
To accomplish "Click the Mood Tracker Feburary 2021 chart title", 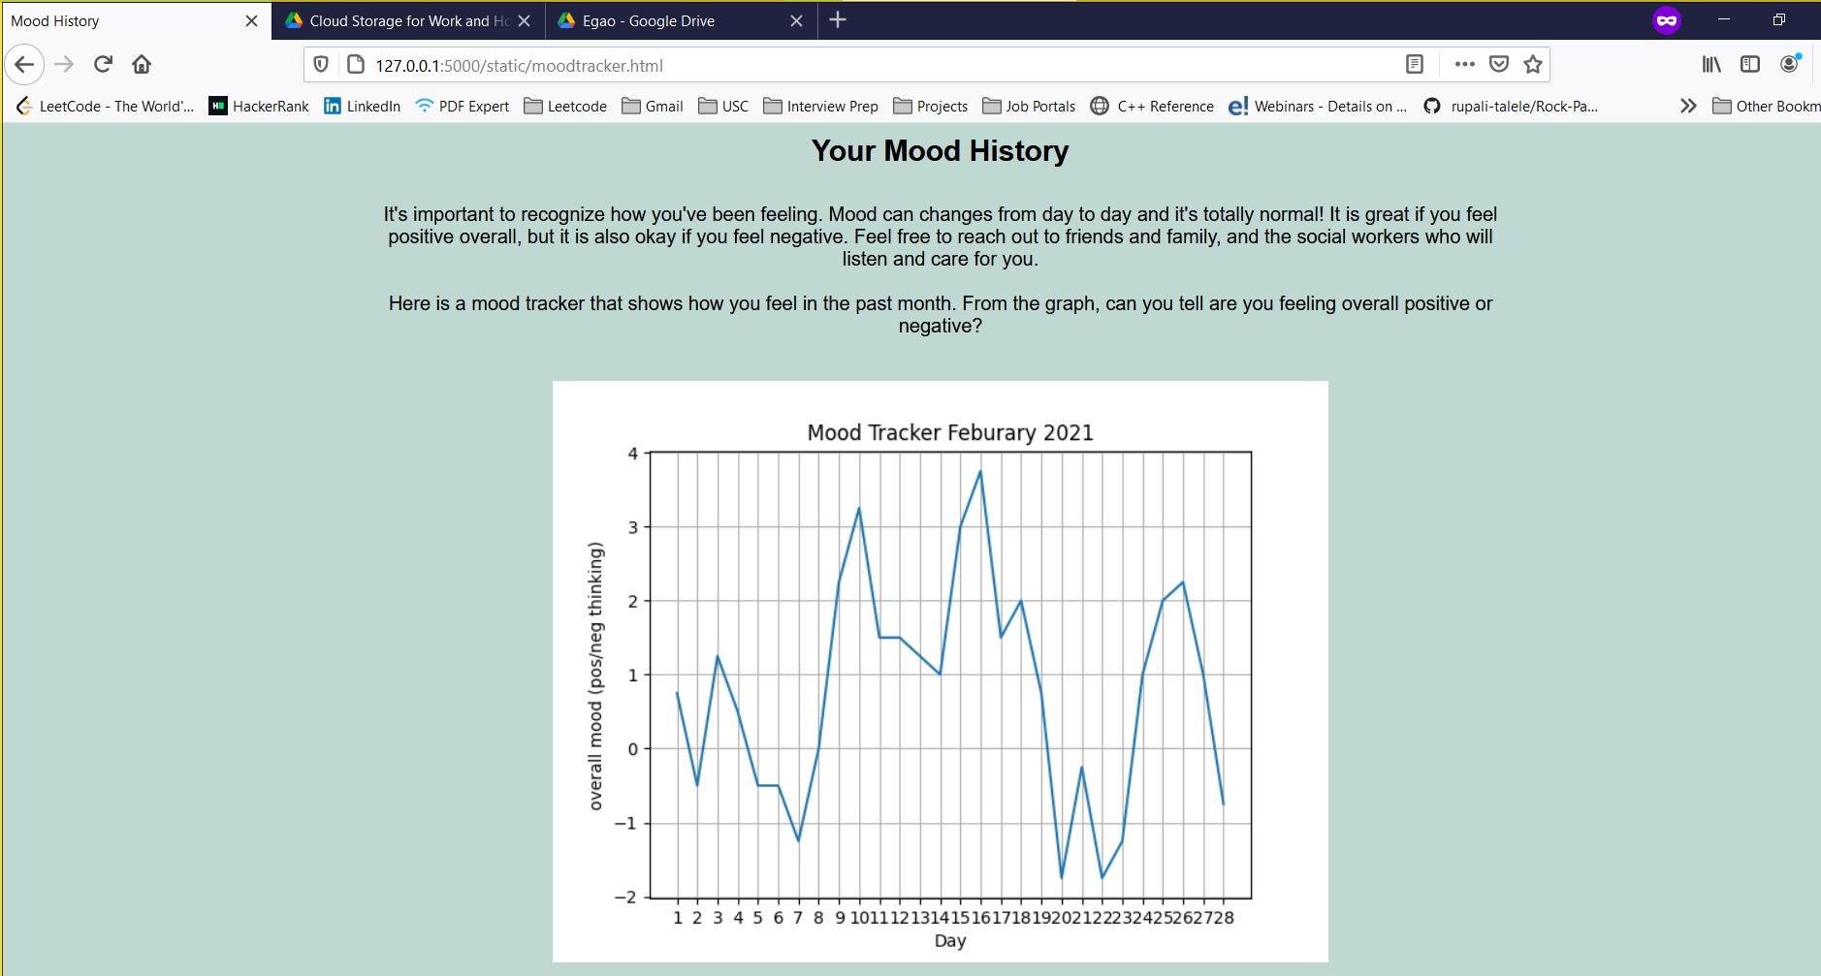I will (x=950, y=432).
